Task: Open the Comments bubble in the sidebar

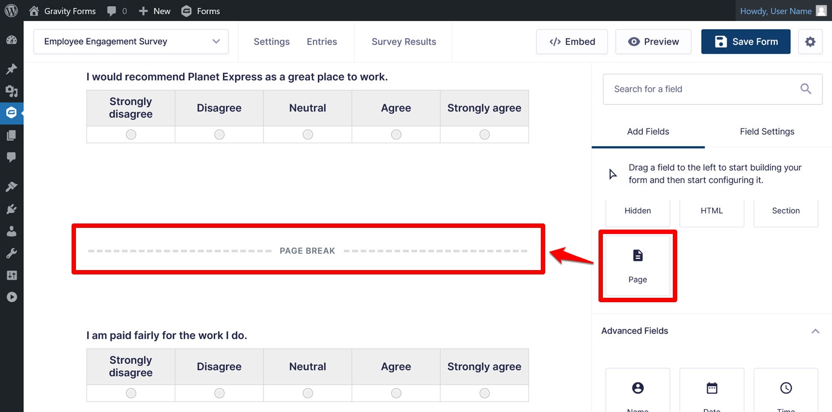Action: (x=12, y=157)
